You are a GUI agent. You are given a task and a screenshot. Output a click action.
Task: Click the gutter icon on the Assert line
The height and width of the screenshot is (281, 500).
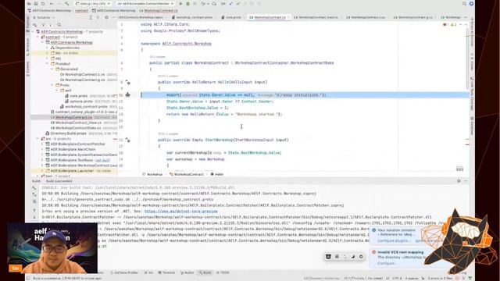click(x=127, y=94)
